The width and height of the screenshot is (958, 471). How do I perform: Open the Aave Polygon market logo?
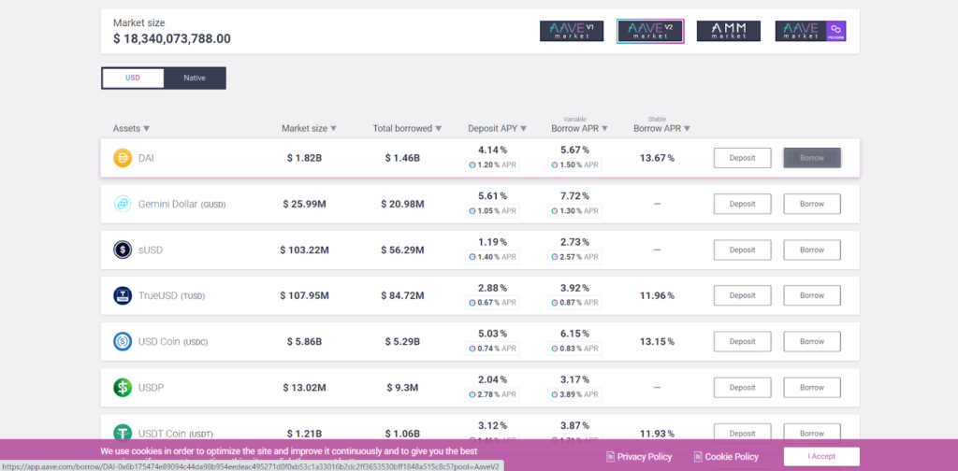tap(810, 31)
